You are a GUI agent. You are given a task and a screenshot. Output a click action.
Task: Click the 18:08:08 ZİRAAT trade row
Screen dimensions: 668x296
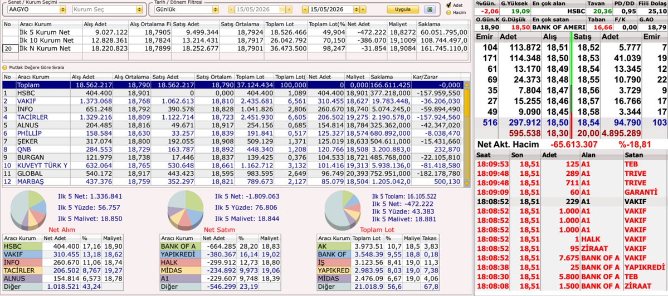(571, 286)
